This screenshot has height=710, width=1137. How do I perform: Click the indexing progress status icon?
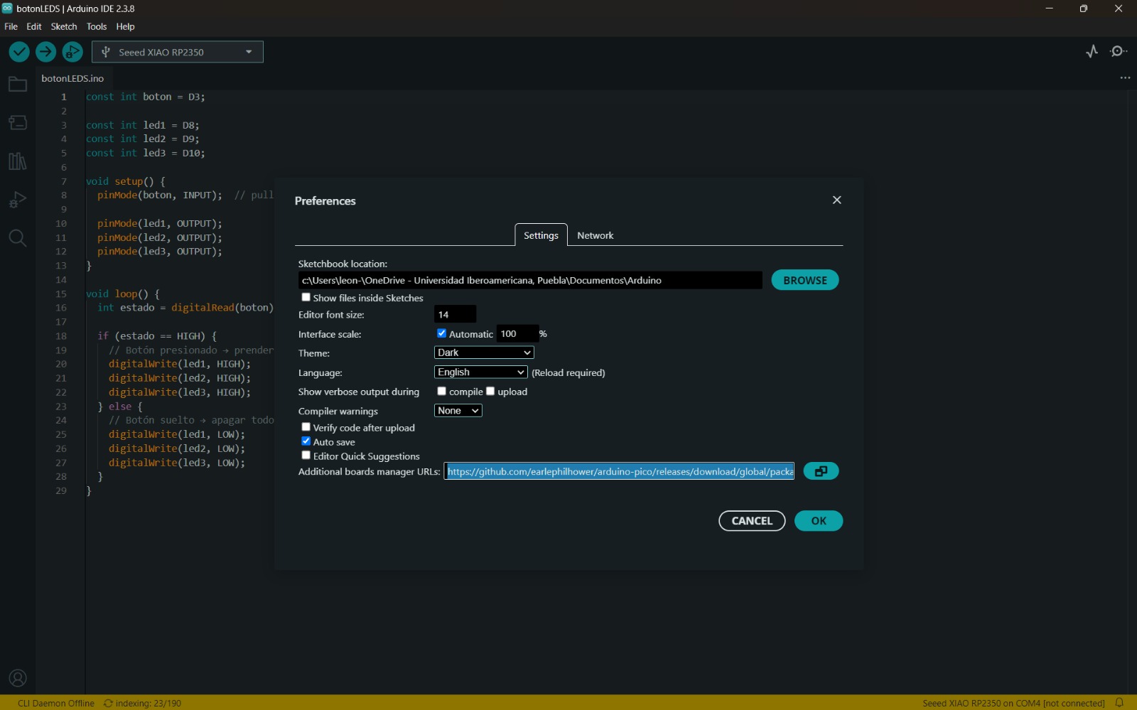pos(108,703)
